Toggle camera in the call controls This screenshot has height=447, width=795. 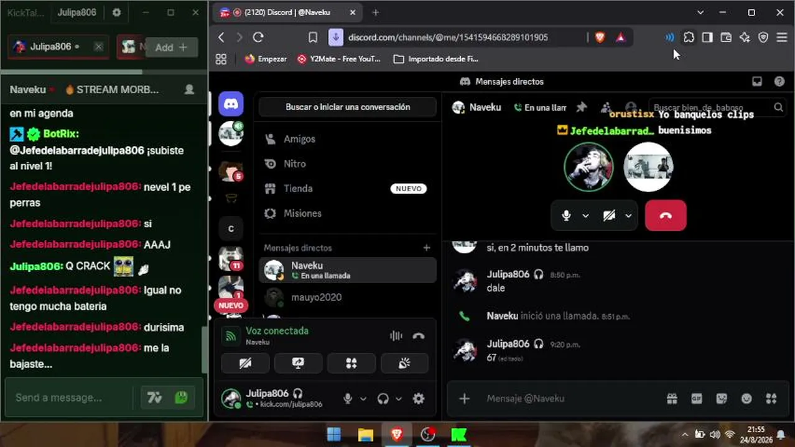[609, 215]
